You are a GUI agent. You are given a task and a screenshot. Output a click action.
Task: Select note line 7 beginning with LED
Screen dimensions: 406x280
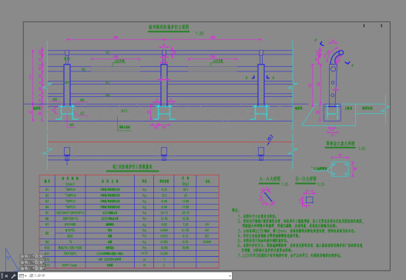(x=290, y=255)
